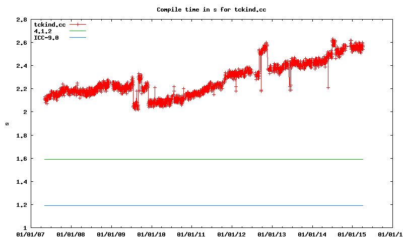Click the 1.6 y-axis tick label

point(21,159)
